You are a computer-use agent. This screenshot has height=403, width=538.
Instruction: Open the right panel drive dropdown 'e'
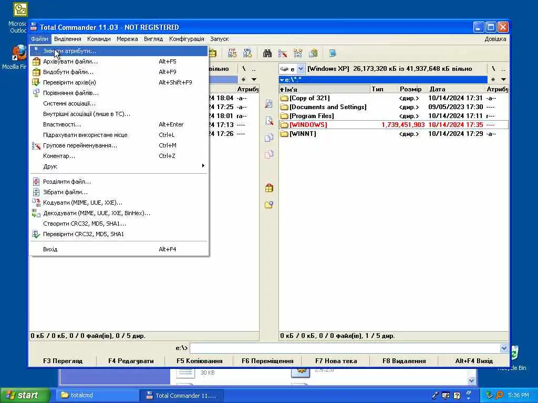pos(301,69)
